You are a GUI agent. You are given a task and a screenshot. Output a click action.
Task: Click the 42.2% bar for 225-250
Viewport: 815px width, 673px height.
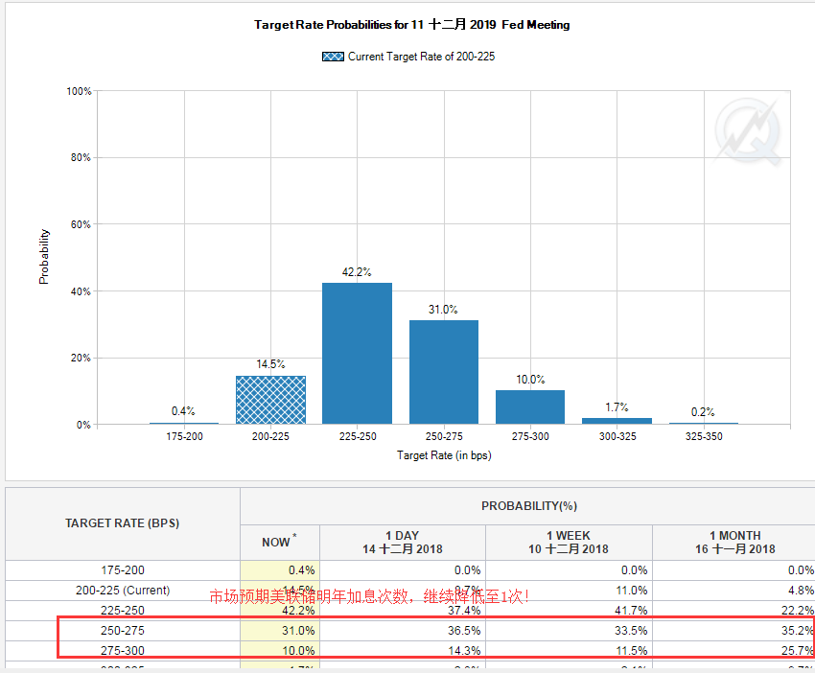point(357,354)
